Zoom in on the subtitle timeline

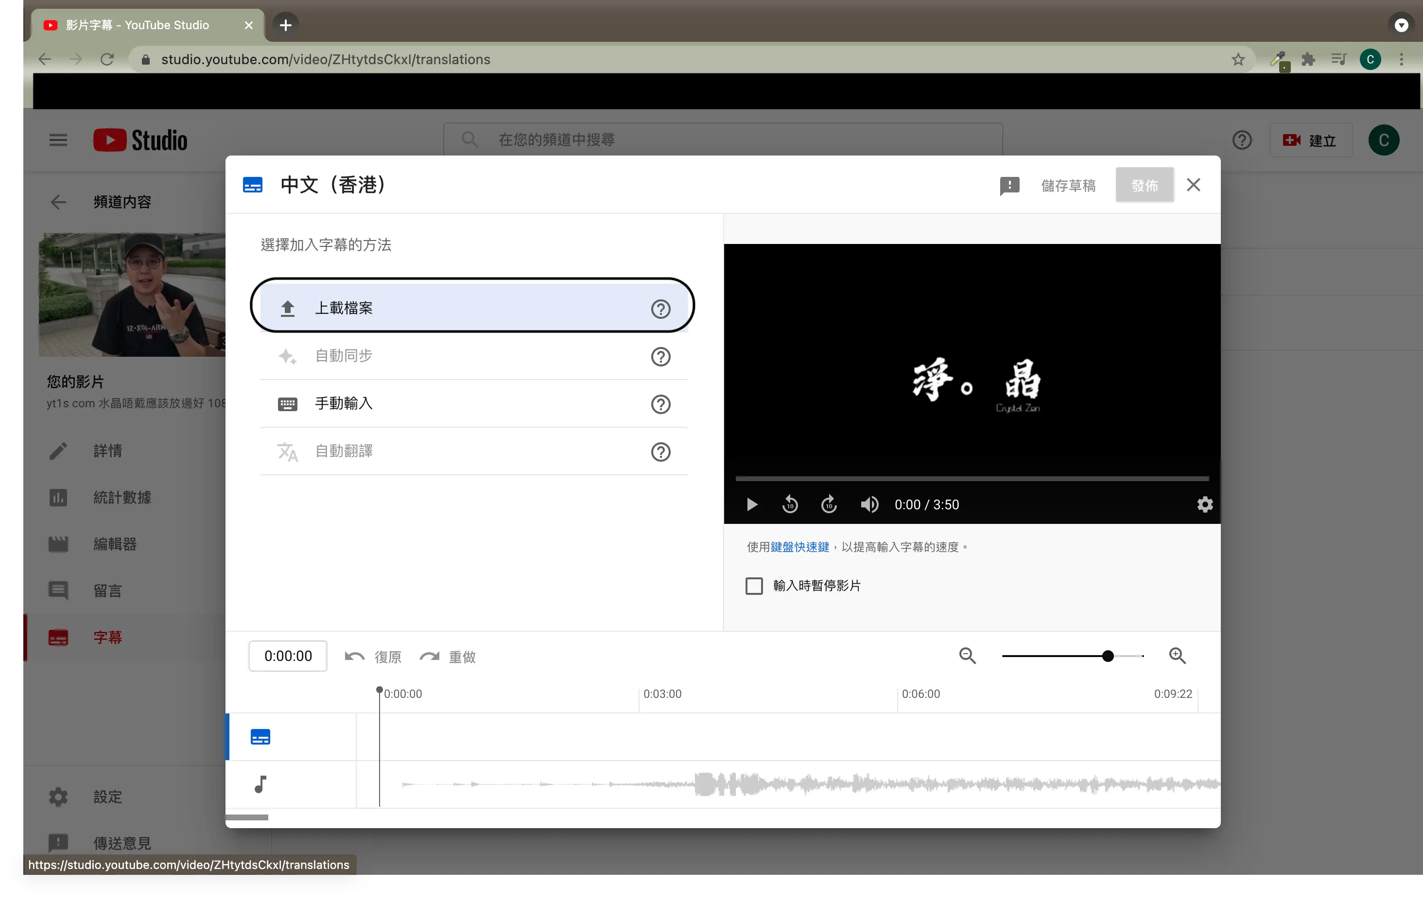coord(1177,656)
